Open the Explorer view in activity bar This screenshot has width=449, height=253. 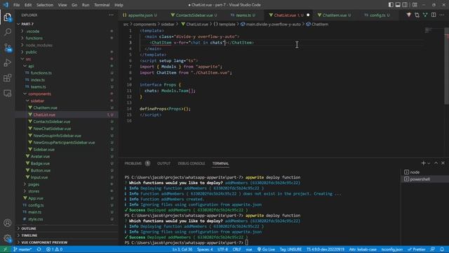click(x=8, y=18)
